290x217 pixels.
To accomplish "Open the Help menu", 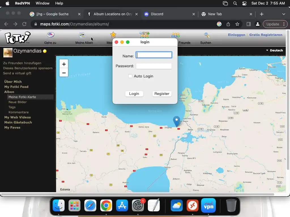I will pyautogui.click(x=59, y=3).
